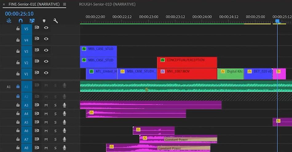Unlock audio track A2
The image size is (292, 152).
coord(18,96)
